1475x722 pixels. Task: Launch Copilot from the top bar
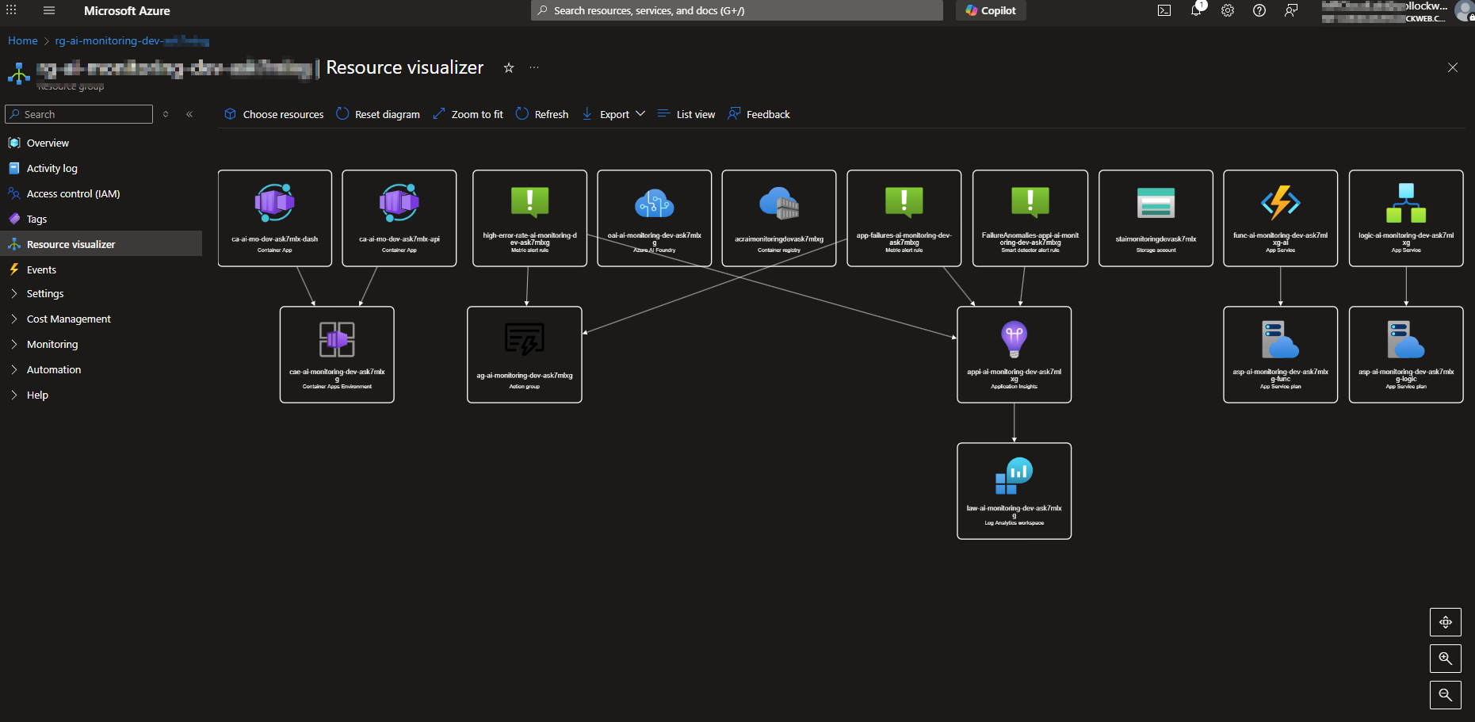tap(991, 10)
